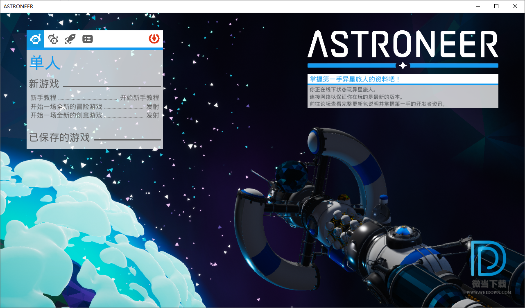Click the 连接网络以保证你在玩的是最新的版本 line
The image size is (525, 308).
tap(356, 97)
